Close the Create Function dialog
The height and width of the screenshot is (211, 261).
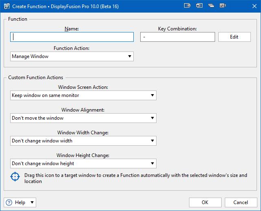coord(254,6)
